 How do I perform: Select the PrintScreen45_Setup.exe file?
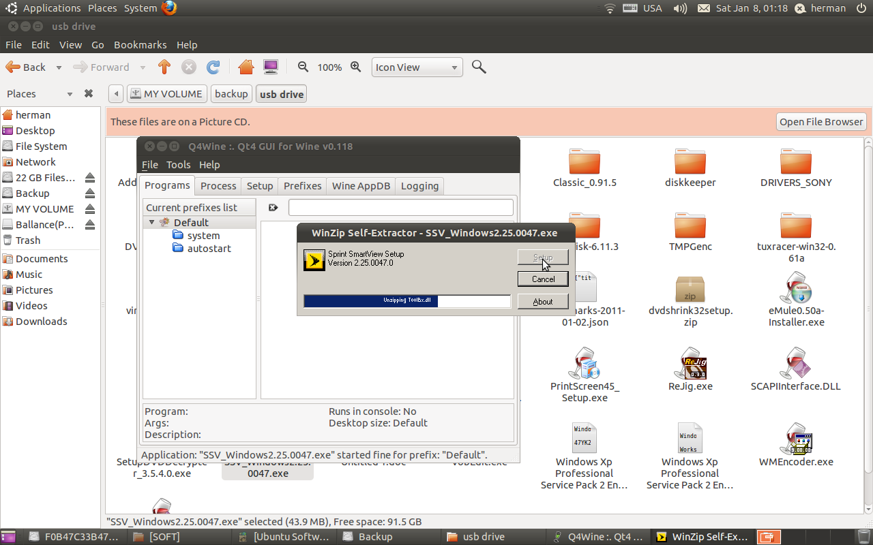point(585,375)
